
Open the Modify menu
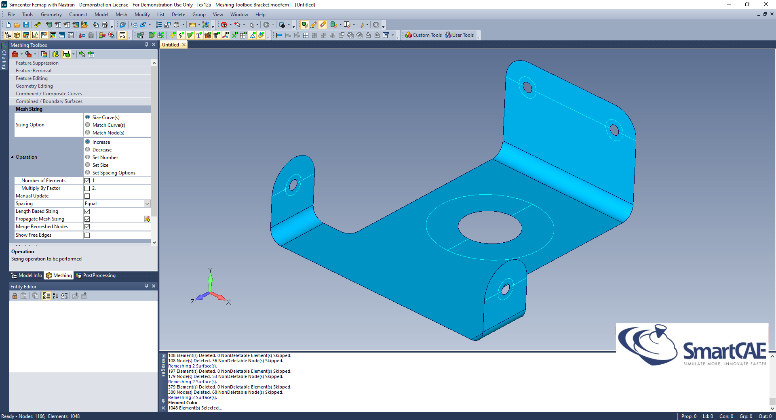point(142,15)
